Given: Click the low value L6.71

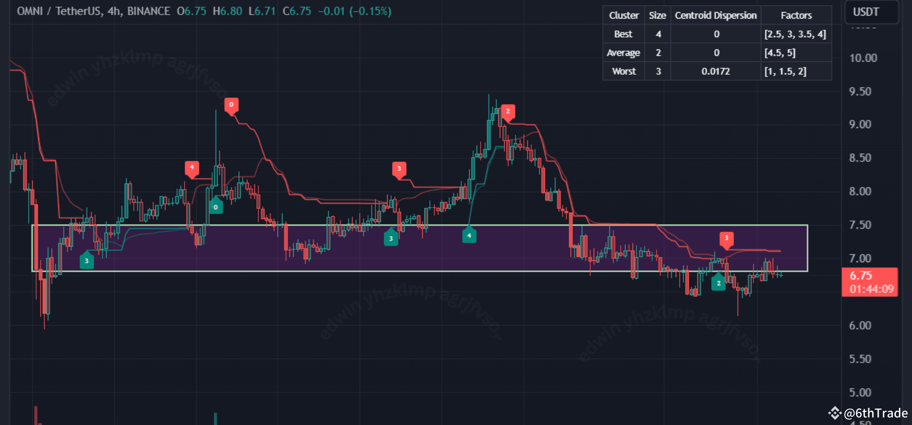Looking at the screenshot, I should pos(262,11).
